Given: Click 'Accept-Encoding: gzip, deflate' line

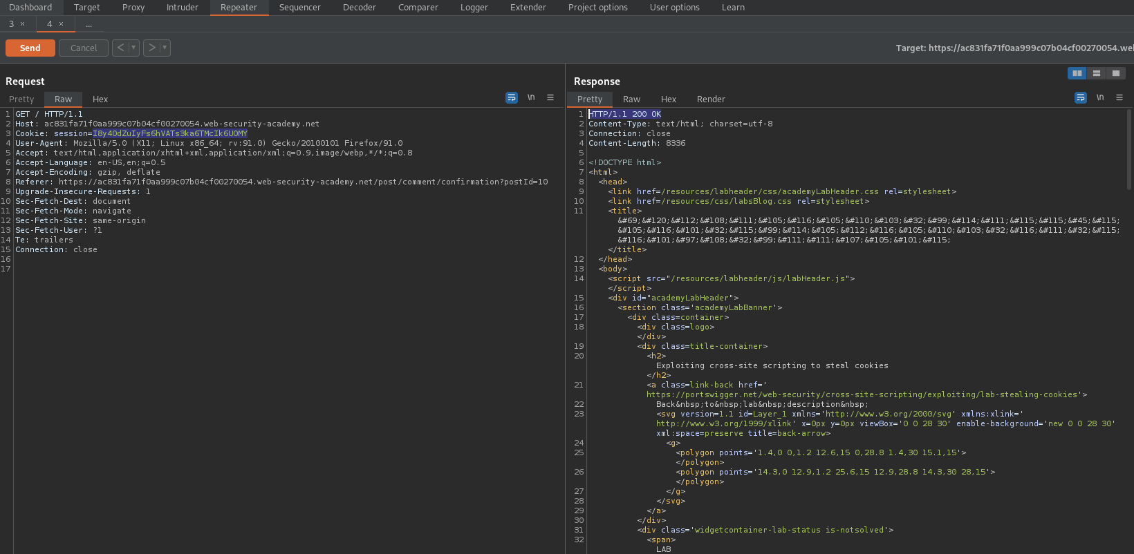Looking at the screenshot, I should (x=88, y=172).
